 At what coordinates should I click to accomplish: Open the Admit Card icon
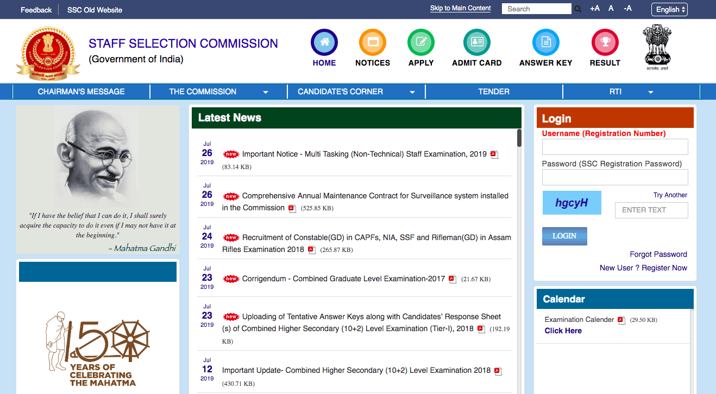point(476,42)
